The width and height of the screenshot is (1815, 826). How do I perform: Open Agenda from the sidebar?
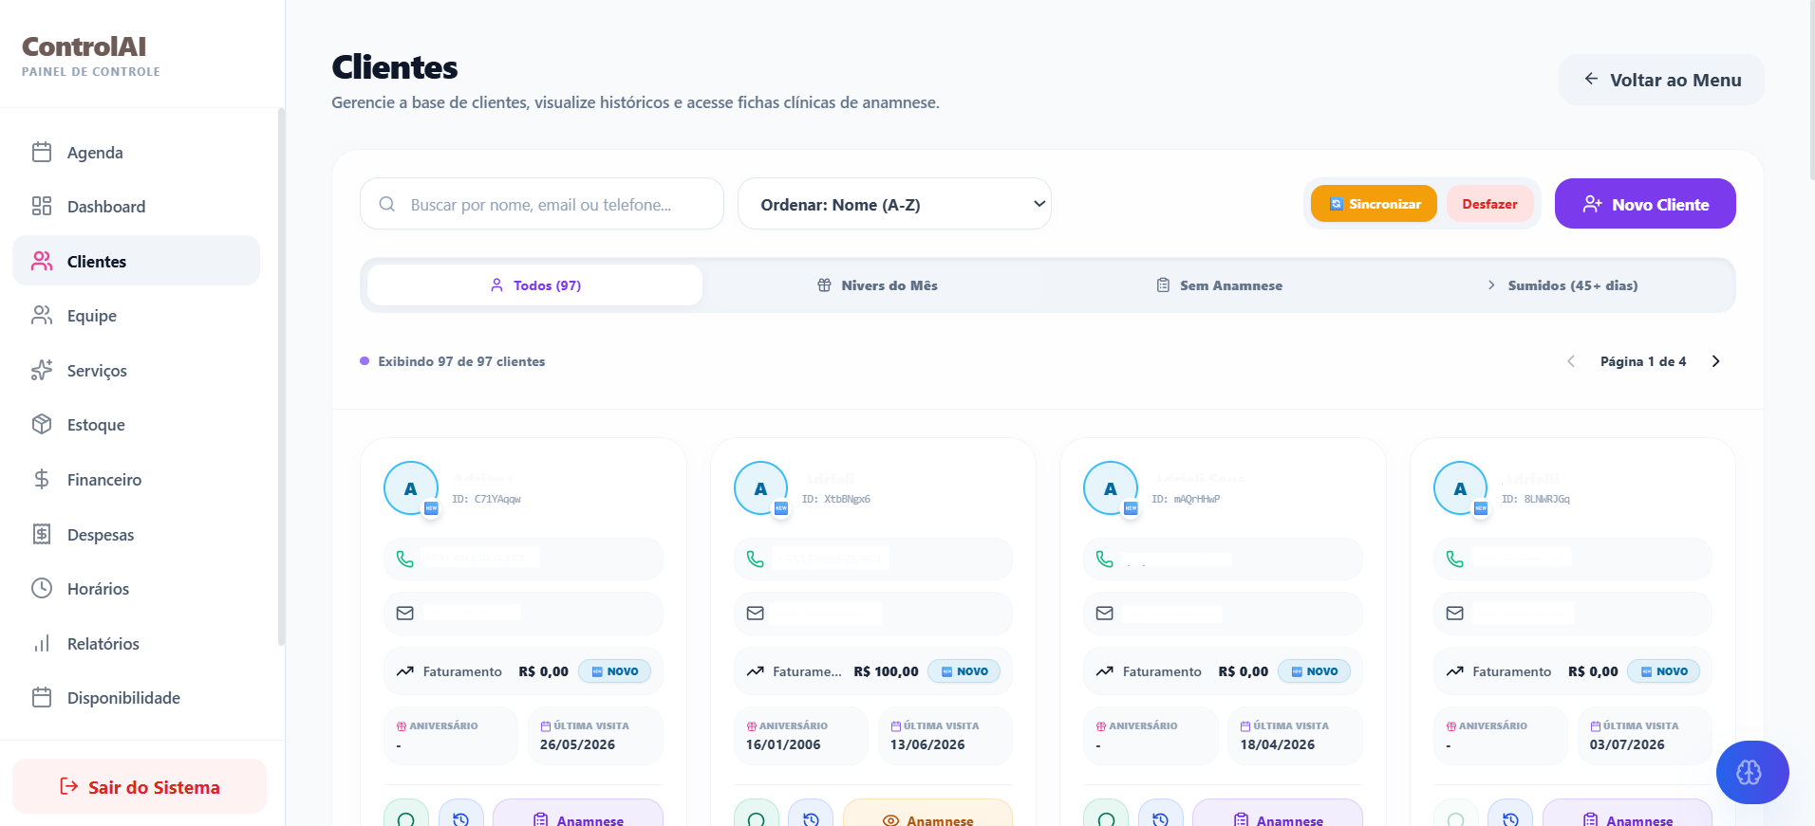click(136, 152)
